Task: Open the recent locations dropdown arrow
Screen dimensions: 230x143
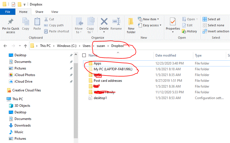Action: [x=20, y=46]
